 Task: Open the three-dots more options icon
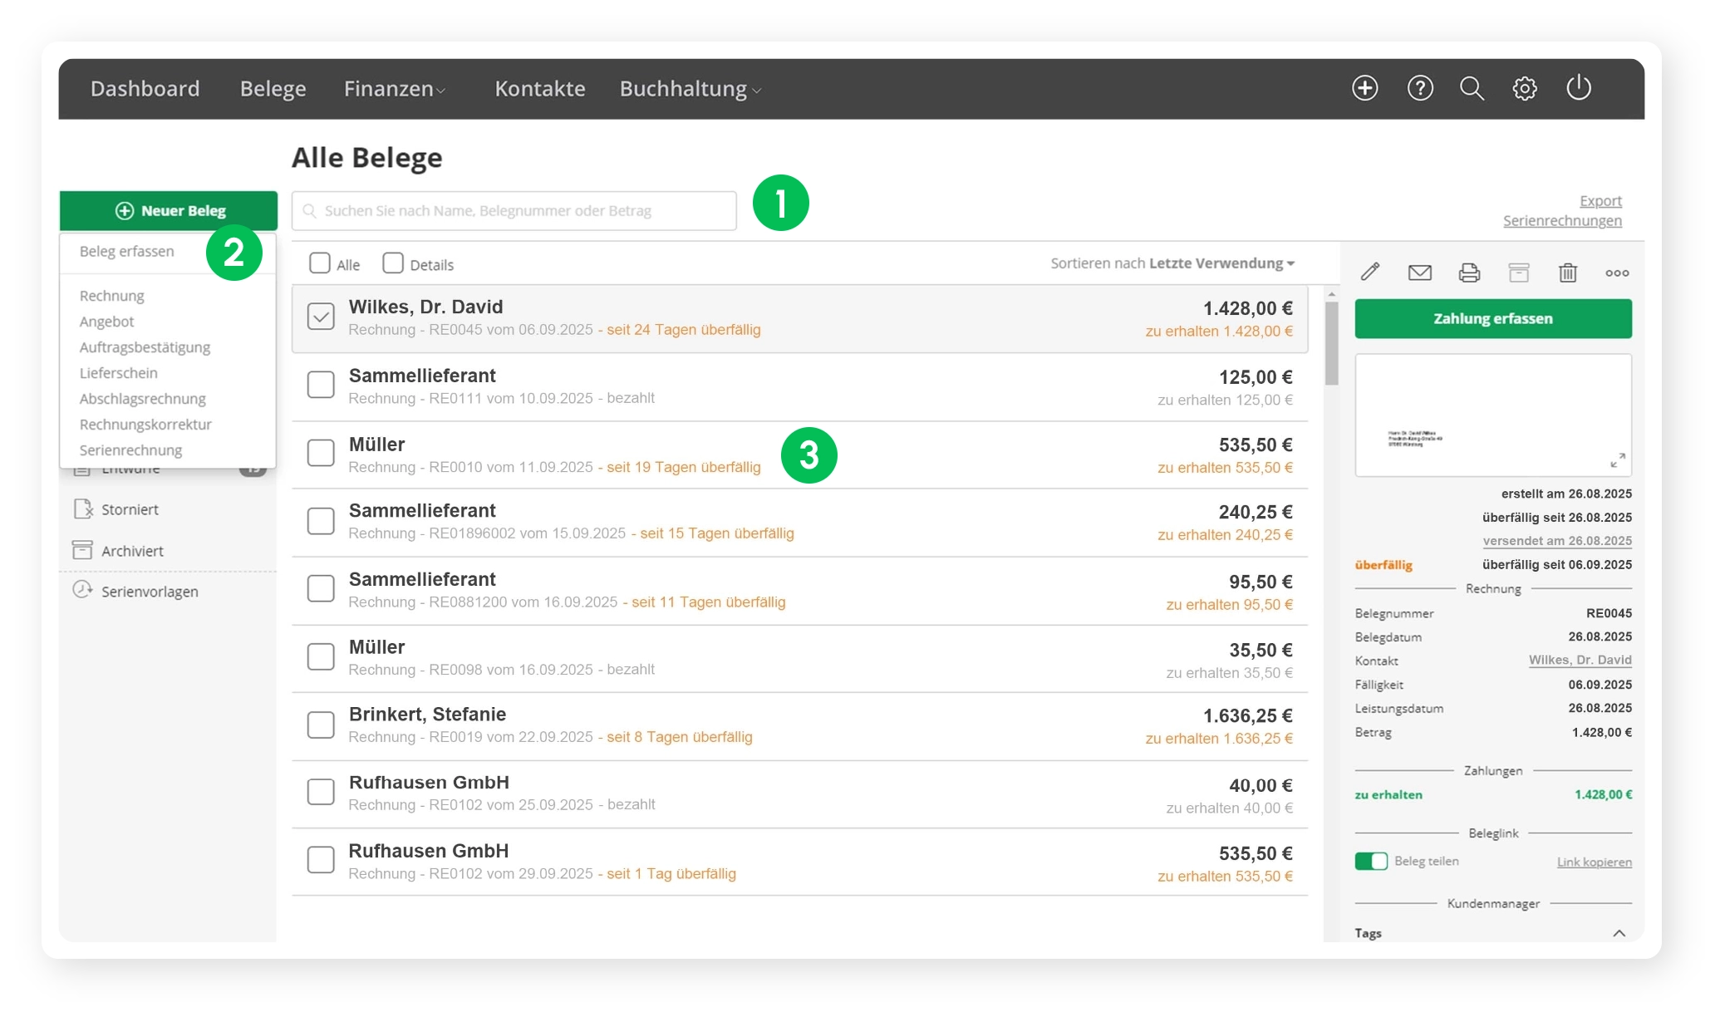coord(1616,273)
